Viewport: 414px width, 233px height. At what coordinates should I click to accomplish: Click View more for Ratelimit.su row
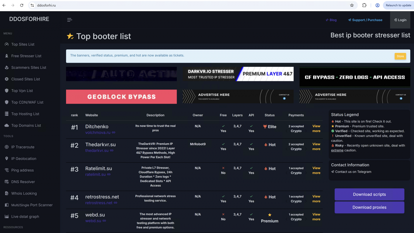pyautogui.click(x=316, y=171)
